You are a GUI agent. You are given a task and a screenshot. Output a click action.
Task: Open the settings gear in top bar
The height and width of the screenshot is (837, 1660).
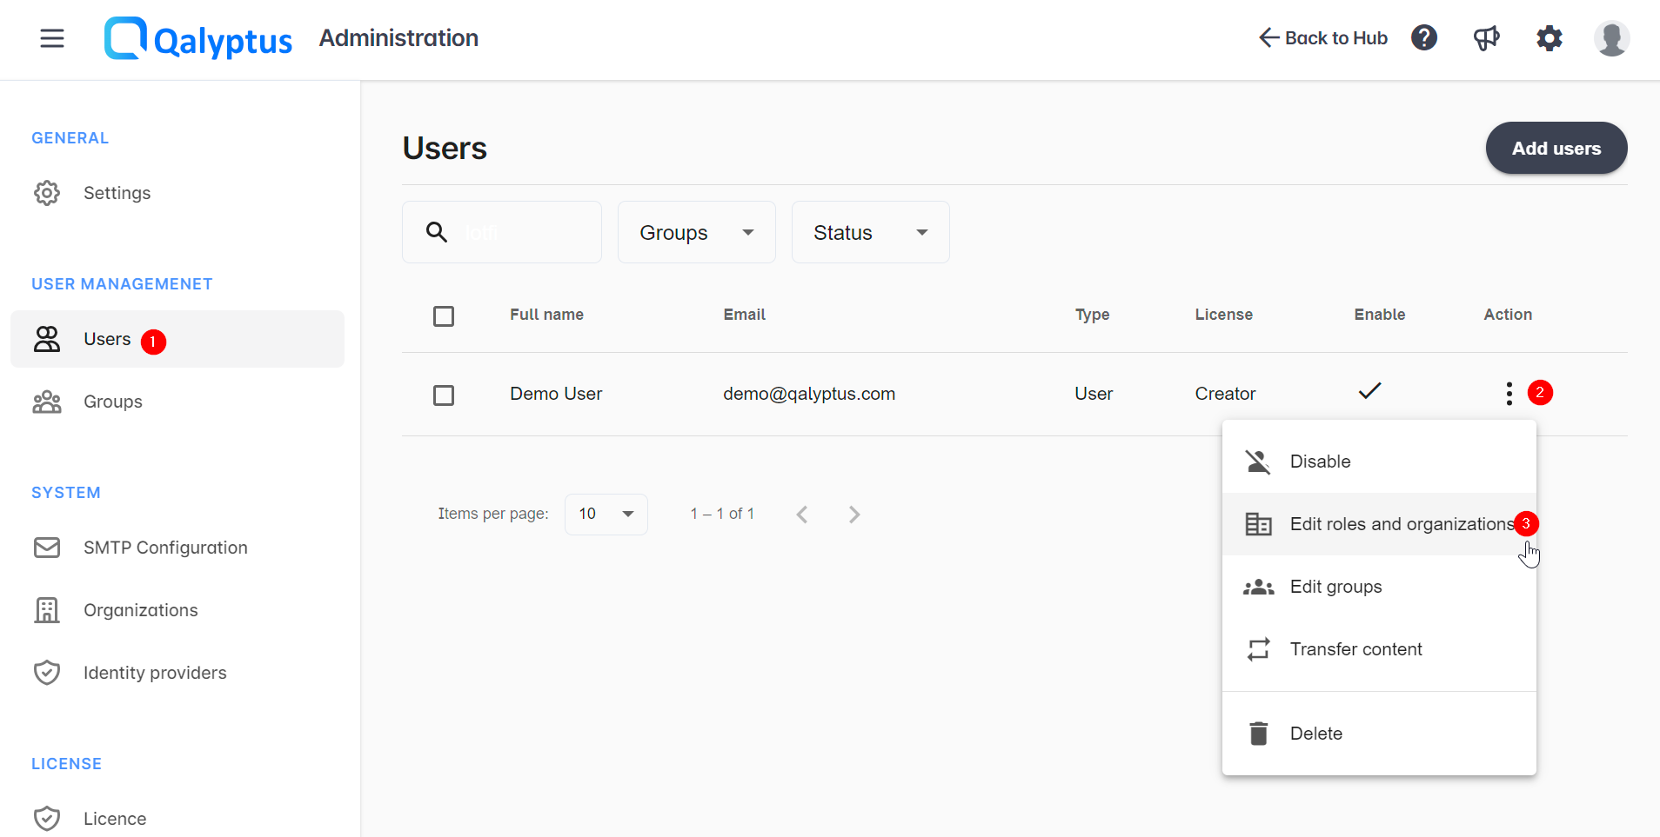1549,38
